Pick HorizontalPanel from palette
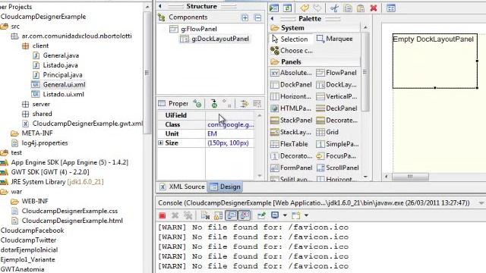The height and width of the screenshot is (273, 486). point(291,96)
